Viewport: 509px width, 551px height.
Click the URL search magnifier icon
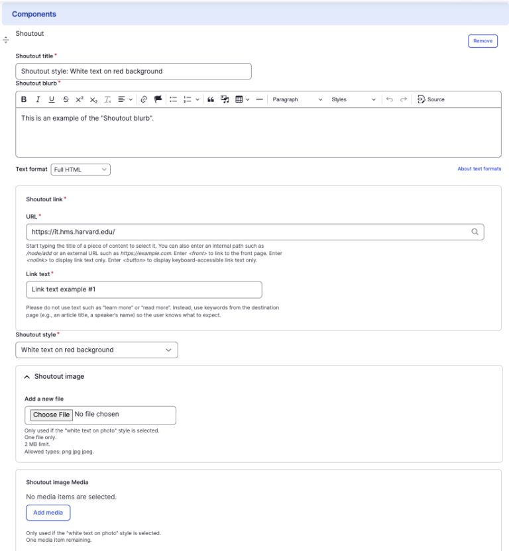coord(475,232)
